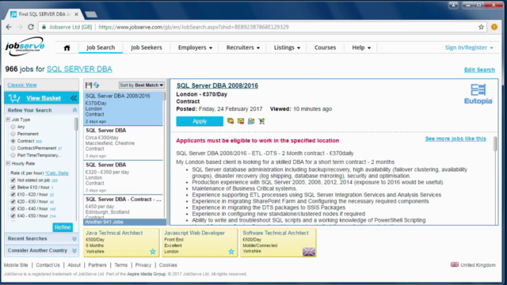Collapse the Refine Your Search panel
This screenshot has height=285, width=507.
point(74,110)
